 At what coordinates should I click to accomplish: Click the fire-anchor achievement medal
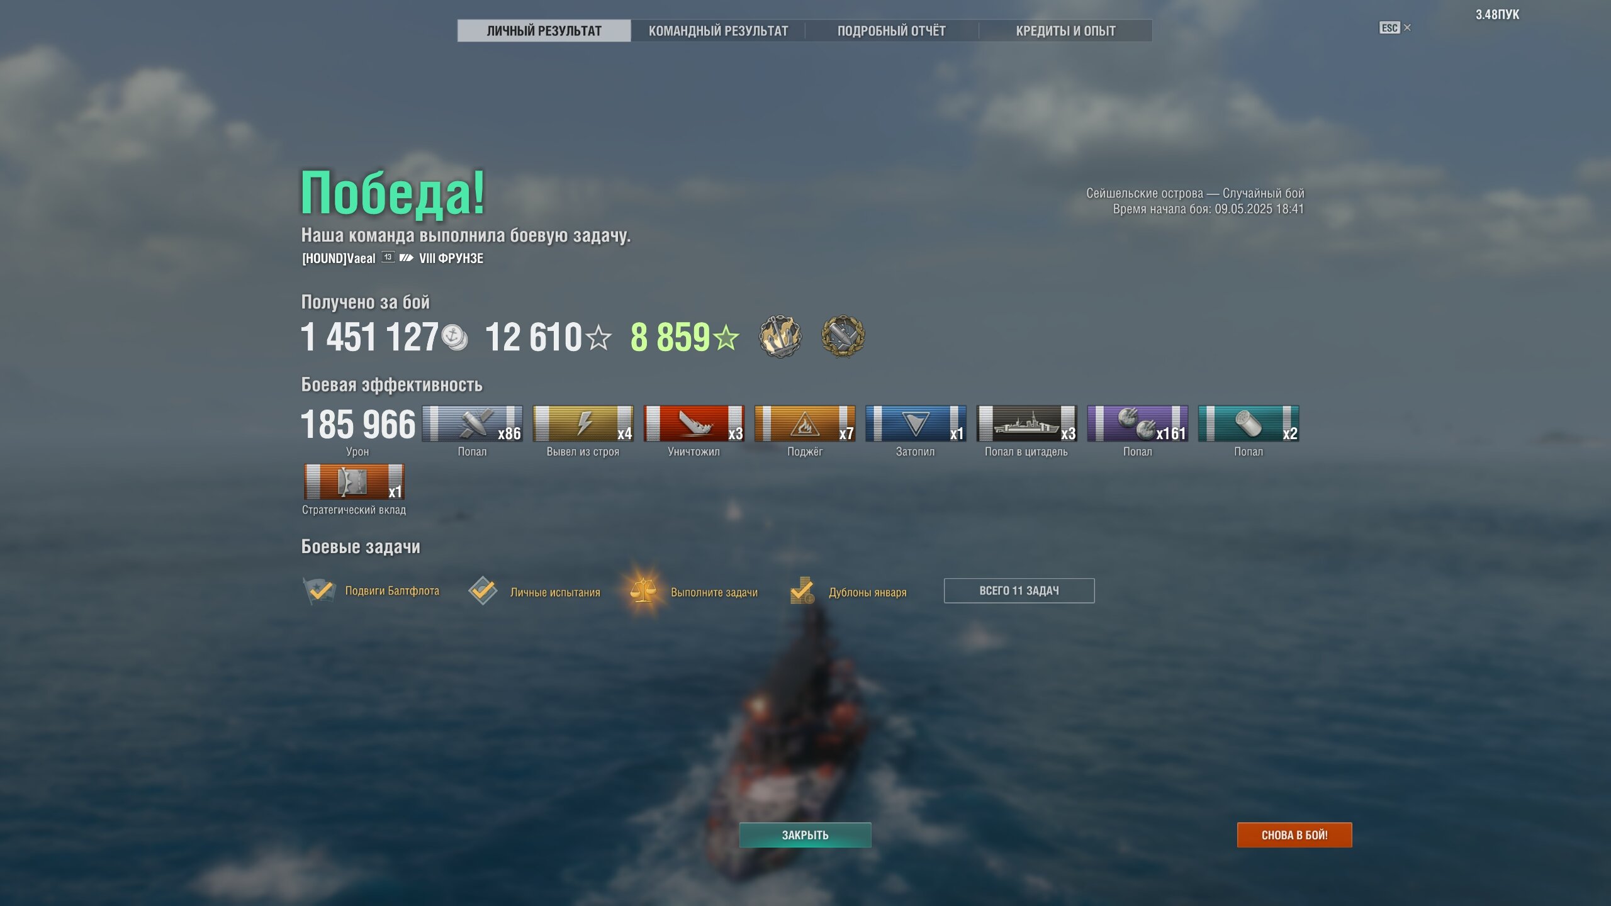[780, 336]
